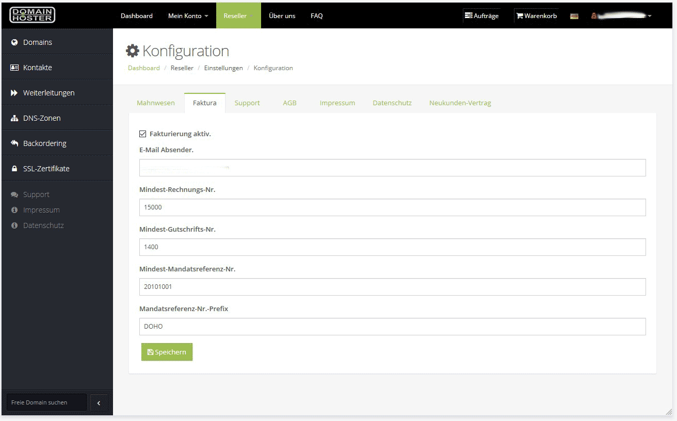
Task: Open the FAQ page
Action: [317, 15]
